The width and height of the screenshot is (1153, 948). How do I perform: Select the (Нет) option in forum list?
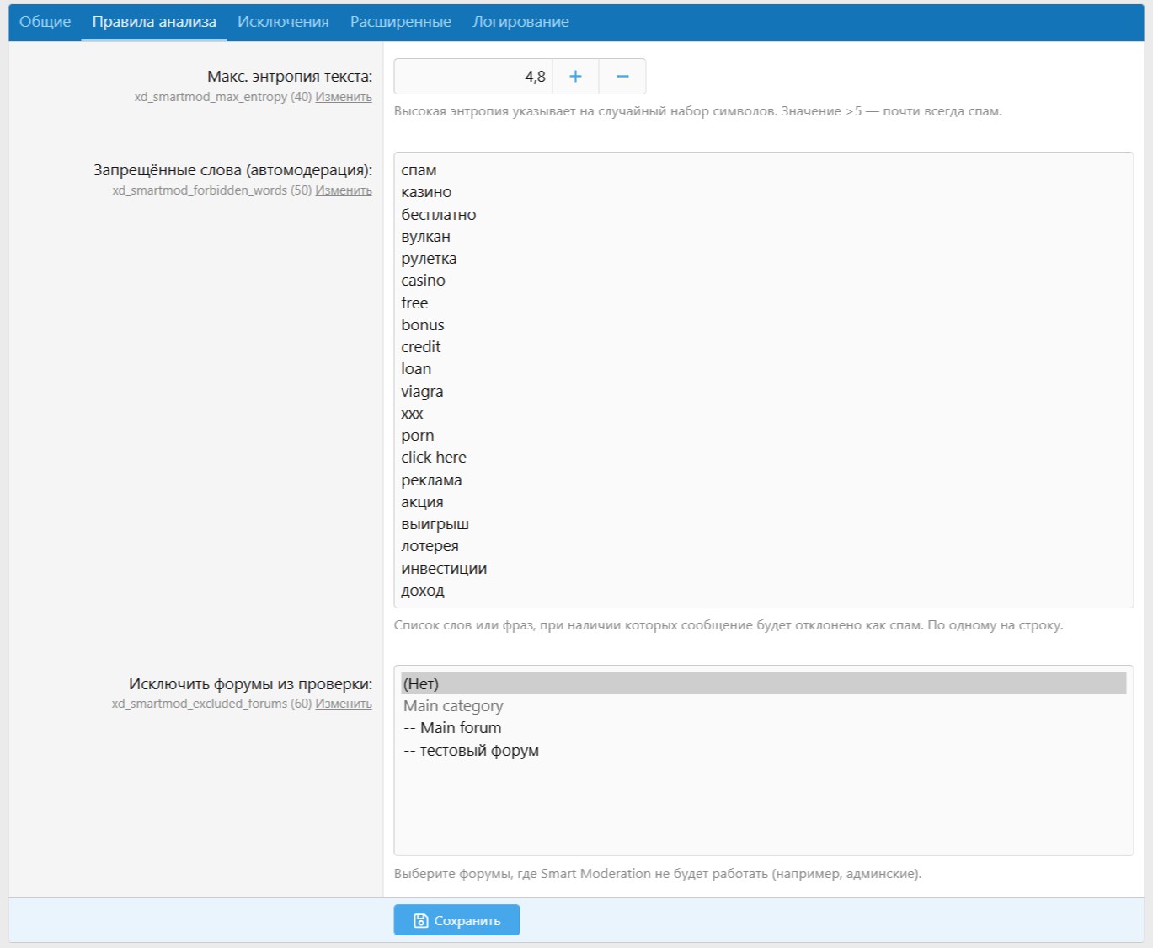click(421, 683)
